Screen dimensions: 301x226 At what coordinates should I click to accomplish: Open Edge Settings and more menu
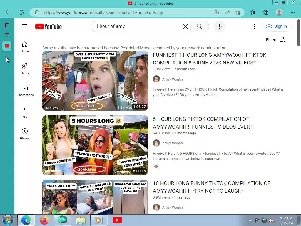[292, 12]
